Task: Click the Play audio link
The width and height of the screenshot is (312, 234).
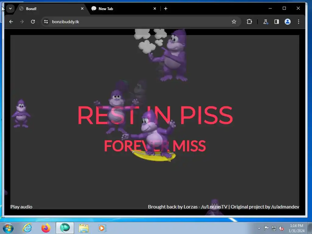Action: click(21, 207)
